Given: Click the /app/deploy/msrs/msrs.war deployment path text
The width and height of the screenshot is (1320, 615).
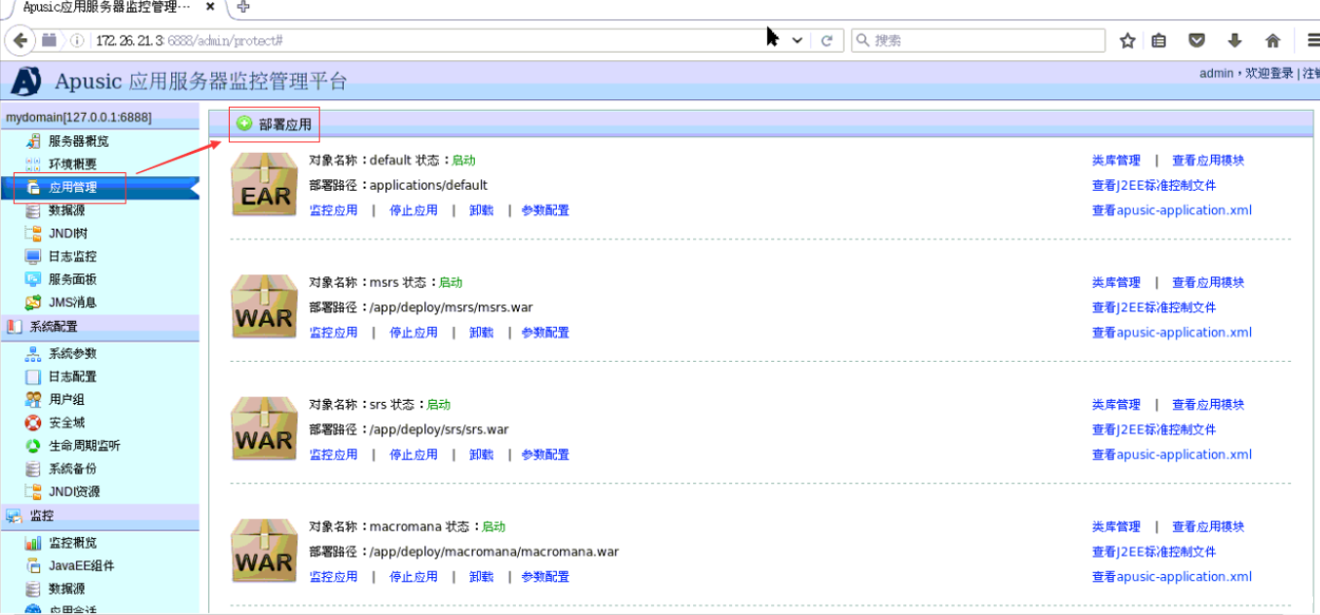Looking at the screenshot, I should point(452,307).
